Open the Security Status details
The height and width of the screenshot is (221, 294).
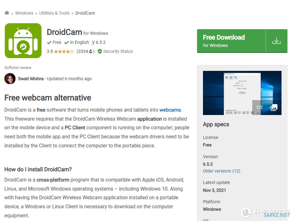coord(118,51)
